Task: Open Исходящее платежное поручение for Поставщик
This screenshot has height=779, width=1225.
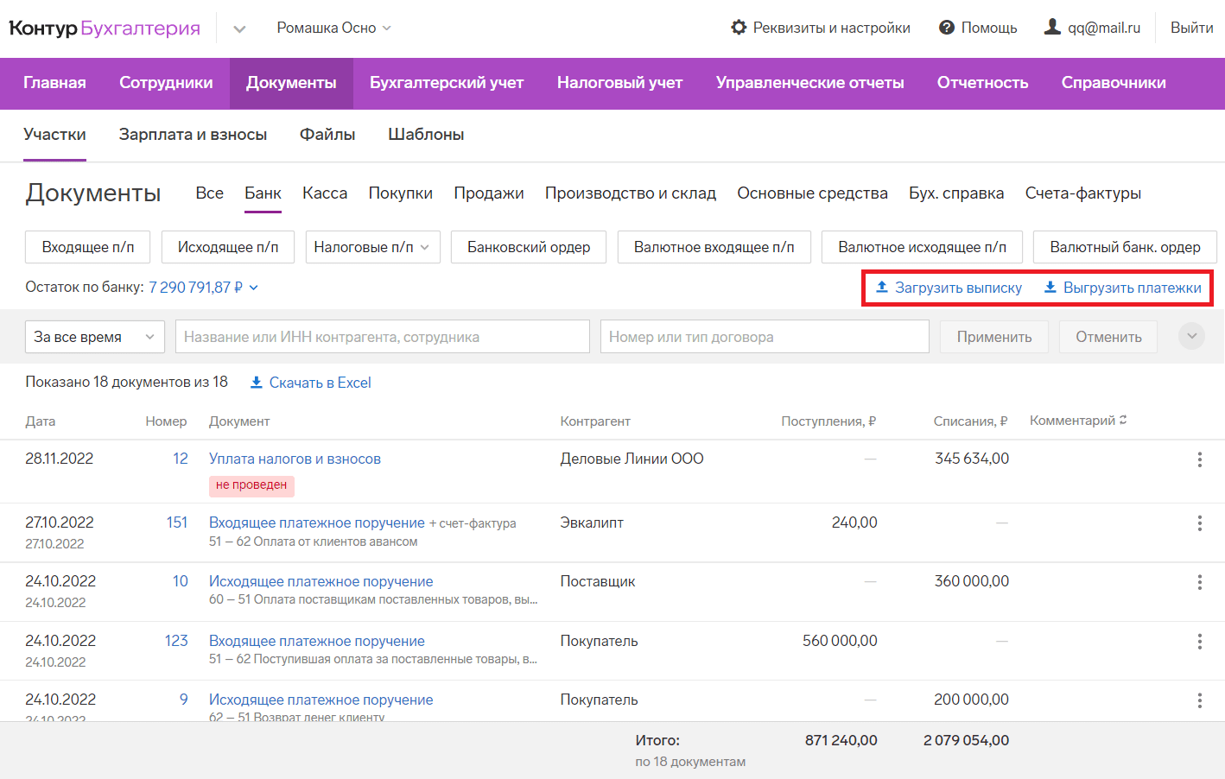Action: (321, 581)
